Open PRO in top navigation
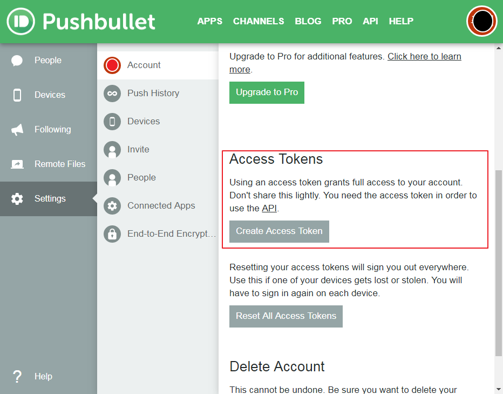 pyautogui.click(x=342, y=21)
